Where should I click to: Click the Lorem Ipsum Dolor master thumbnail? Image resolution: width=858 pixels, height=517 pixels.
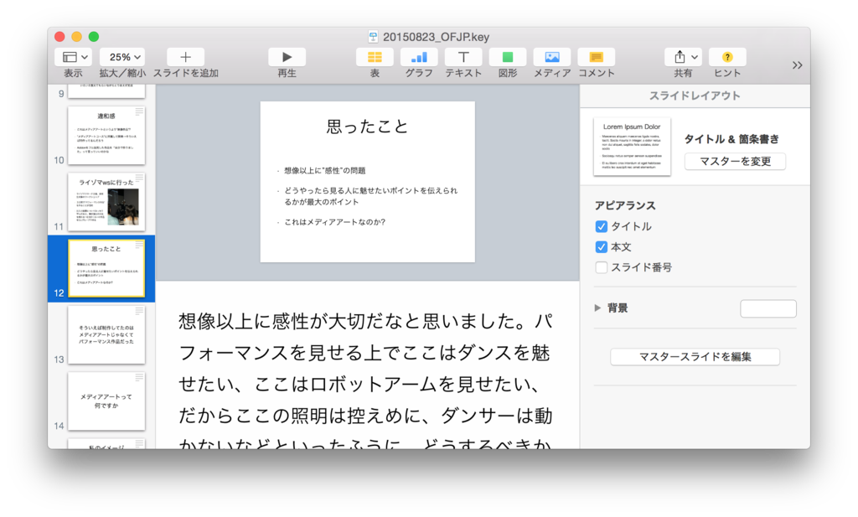(632, 146)
